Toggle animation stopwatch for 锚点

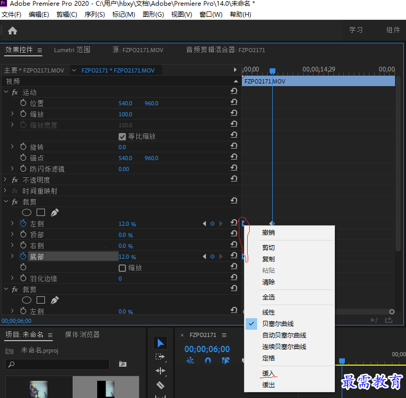coord(24,158)
